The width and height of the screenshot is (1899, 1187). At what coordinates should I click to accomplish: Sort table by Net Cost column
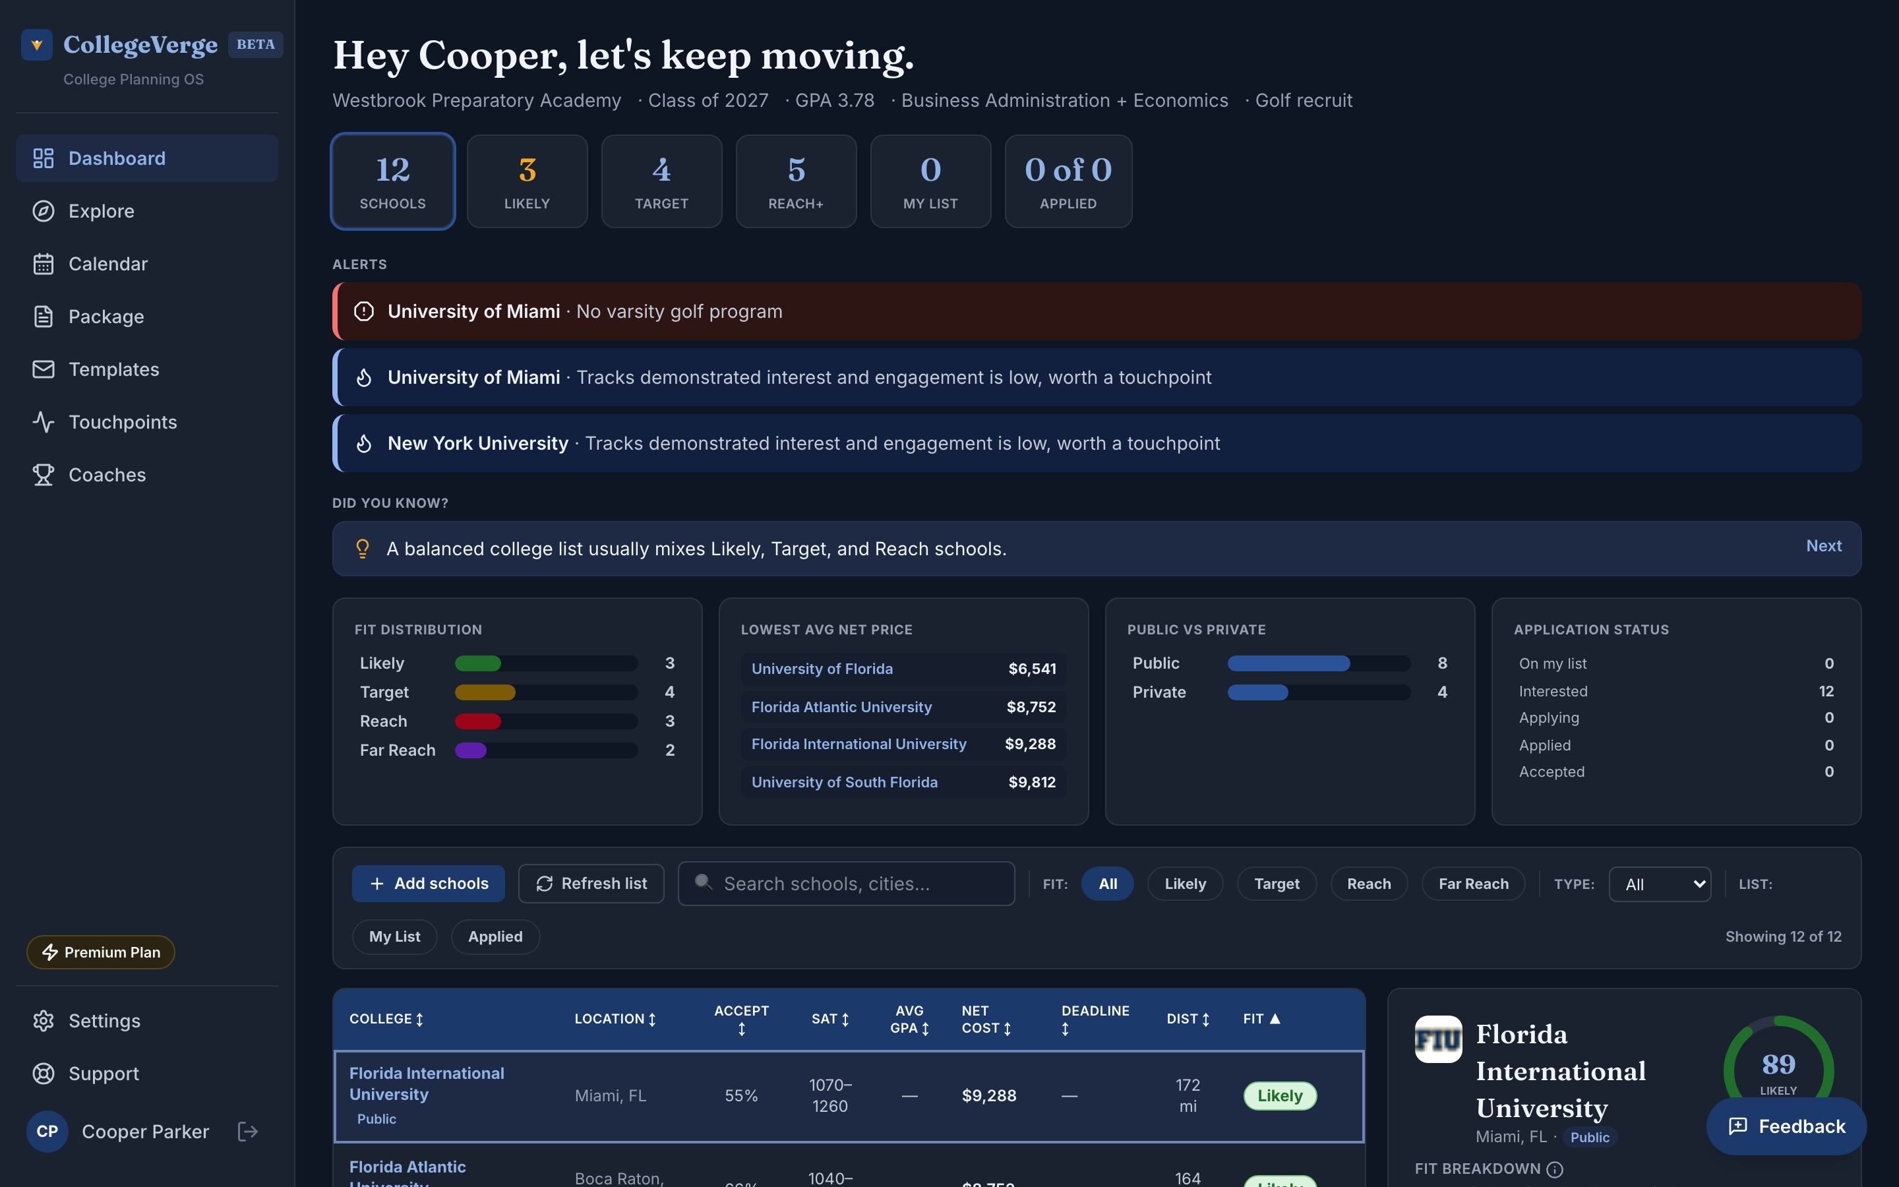click(986, 1019)
